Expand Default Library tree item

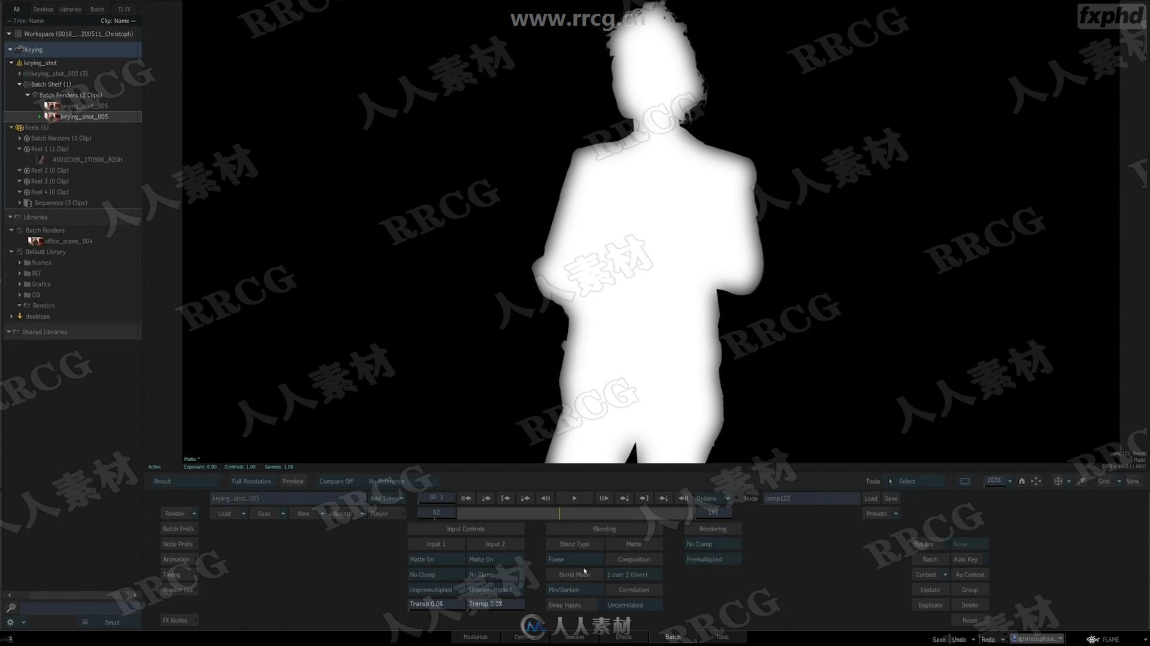11,251
